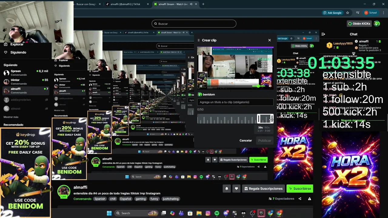388x218 pixels.
Task: Click the large keydrop BENIDOM ad banner
Action: click(25, 173)
